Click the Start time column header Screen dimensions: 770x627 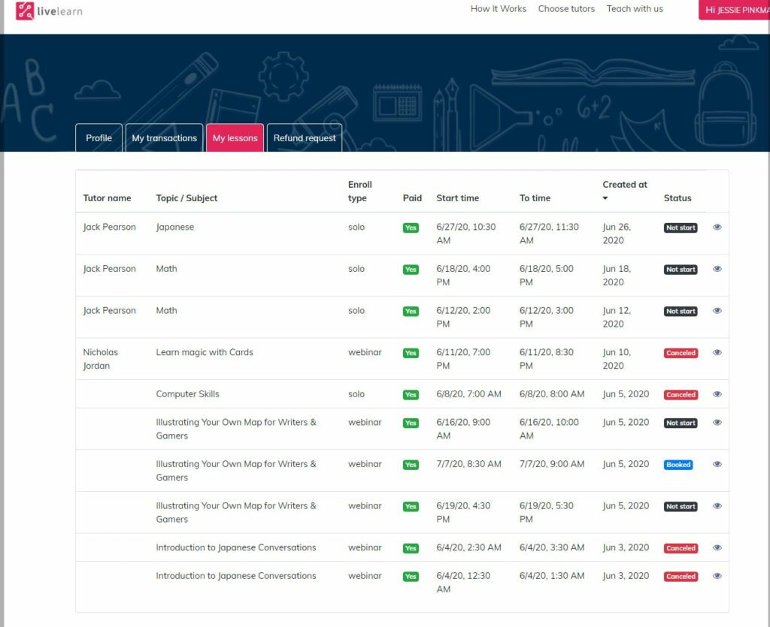coord(457,198)
